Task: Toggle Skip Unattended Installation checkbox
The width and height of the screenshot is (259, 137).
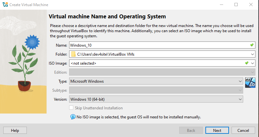Action: (71, 108)
